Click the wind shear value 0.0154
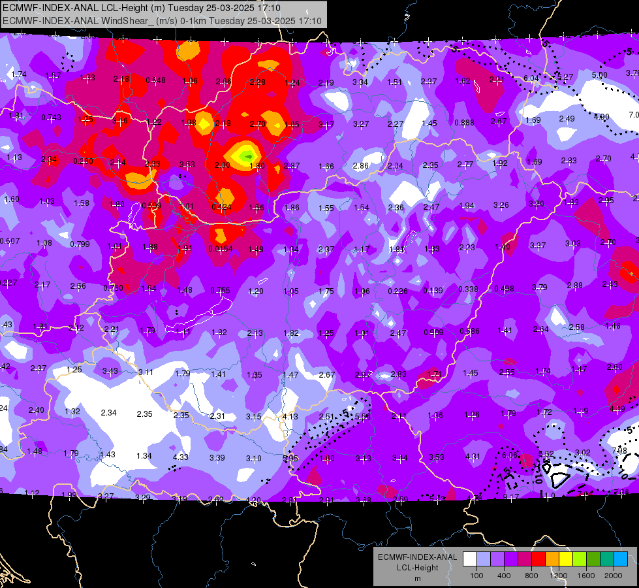The width and height of the screenshot is (639, 588). (221, 248)
